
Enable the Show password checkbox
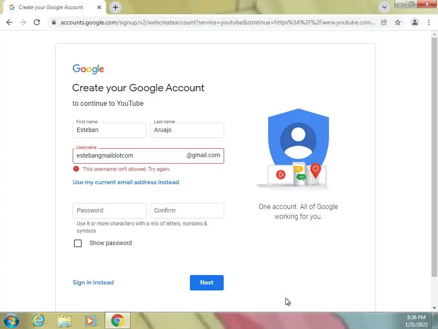[x=78, y=243]
